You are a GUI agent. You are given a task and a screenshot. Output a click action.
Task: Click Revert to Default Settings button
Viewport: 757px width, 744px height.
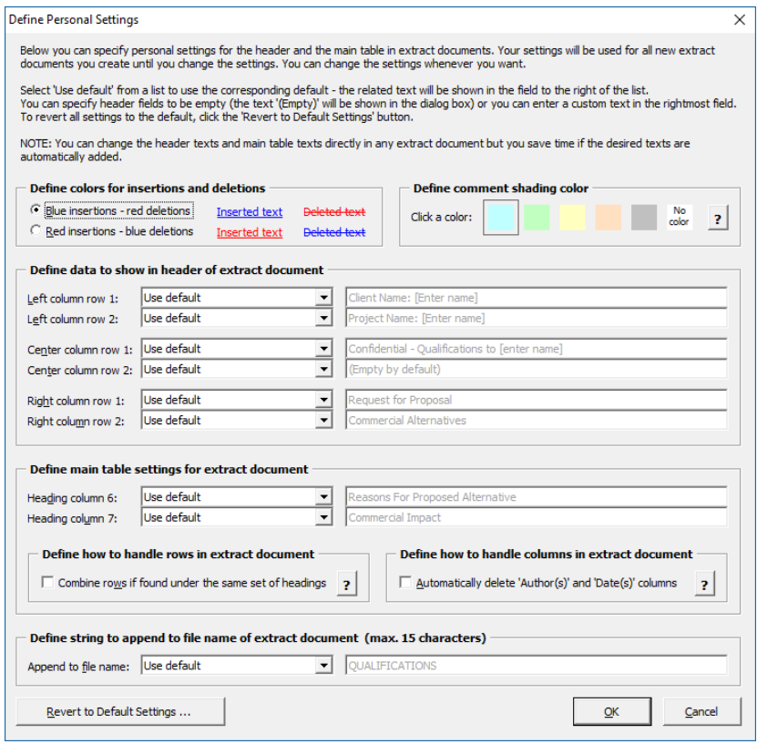[x=120, y=712]
